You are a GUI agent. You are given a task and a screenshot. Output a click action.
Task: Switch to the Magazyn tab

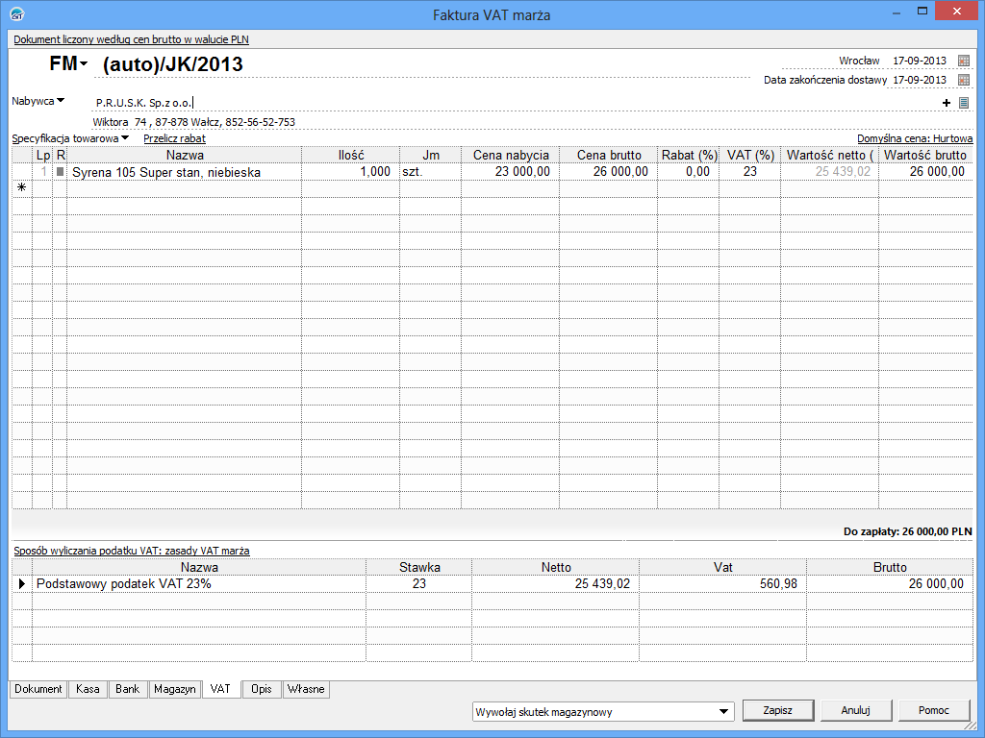174,689
